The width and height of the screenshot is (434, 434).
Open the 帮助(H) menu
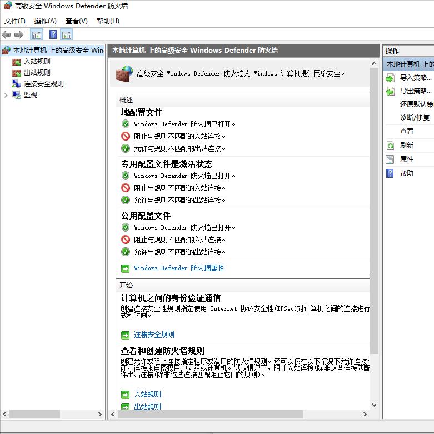coord(108,21)
